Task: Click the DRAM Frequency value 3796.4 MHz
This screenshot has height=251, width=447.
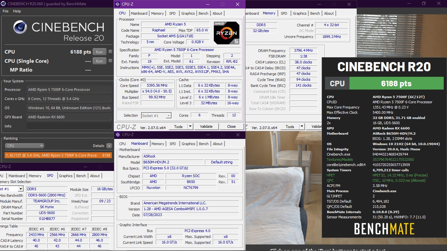Action: (304, 51)
